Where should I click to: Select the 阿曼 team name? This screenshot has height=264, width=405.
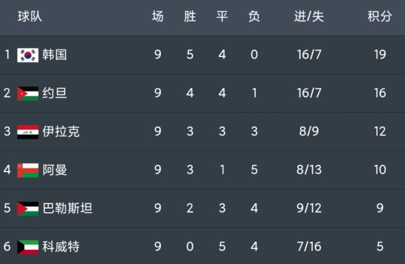pos(54,170)
